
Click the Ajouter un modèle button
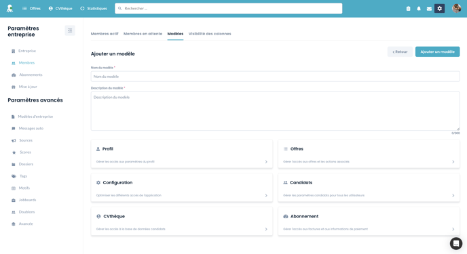[x=438, y=51]
